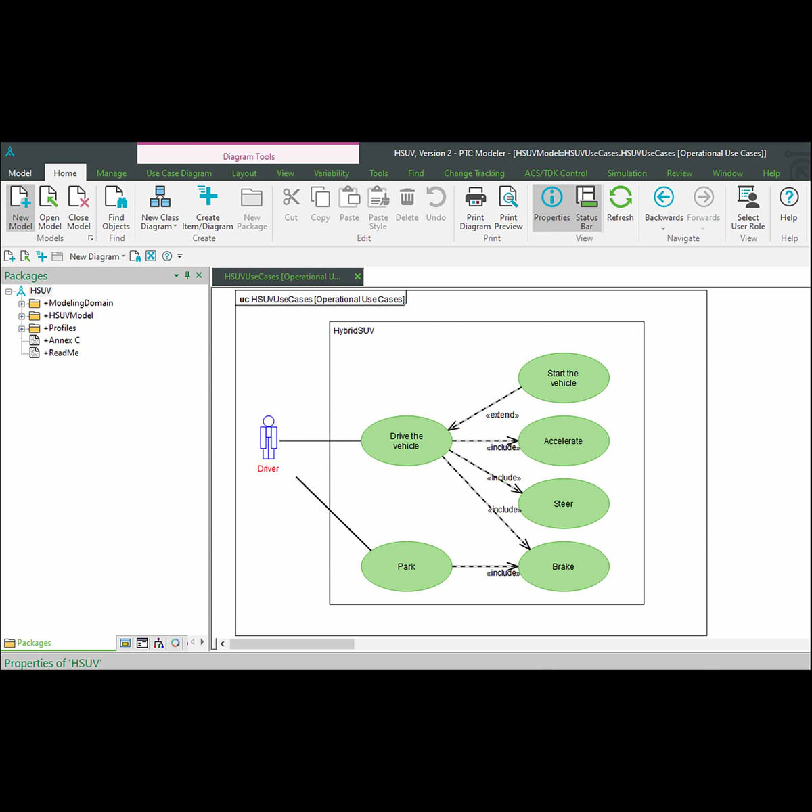The width and height of the screenshot is (812, 812).
Task: Click the Refresh icon in View group
Action: click(620, 197)
